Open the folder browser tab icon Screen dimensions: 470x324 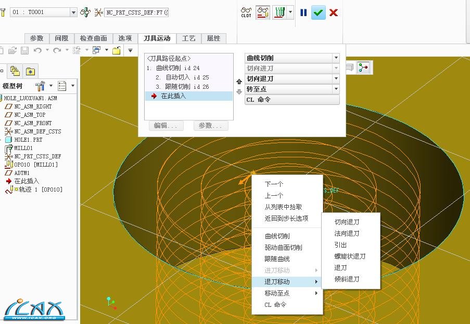tap(15, 71)
